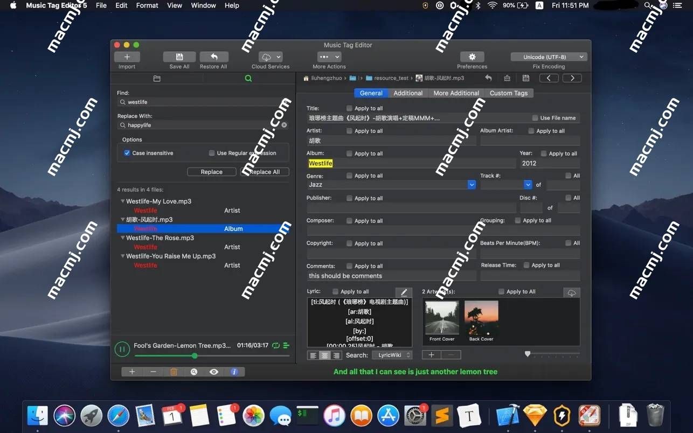Image resolution: width=693 pixels, height=433 pixels.
Task: Clear the Replace With field with x icon
Action: (x=284, y=125)
